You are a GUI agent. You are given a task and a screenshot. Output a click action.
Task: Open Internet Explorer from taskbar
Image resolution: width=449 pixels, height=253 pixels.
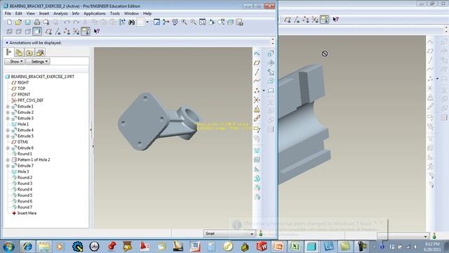[28, 247]
